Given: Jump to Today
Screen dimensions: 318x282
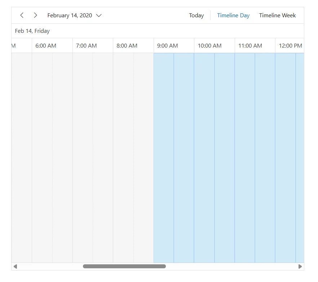Looking at the screenshot, I should 196,16.
